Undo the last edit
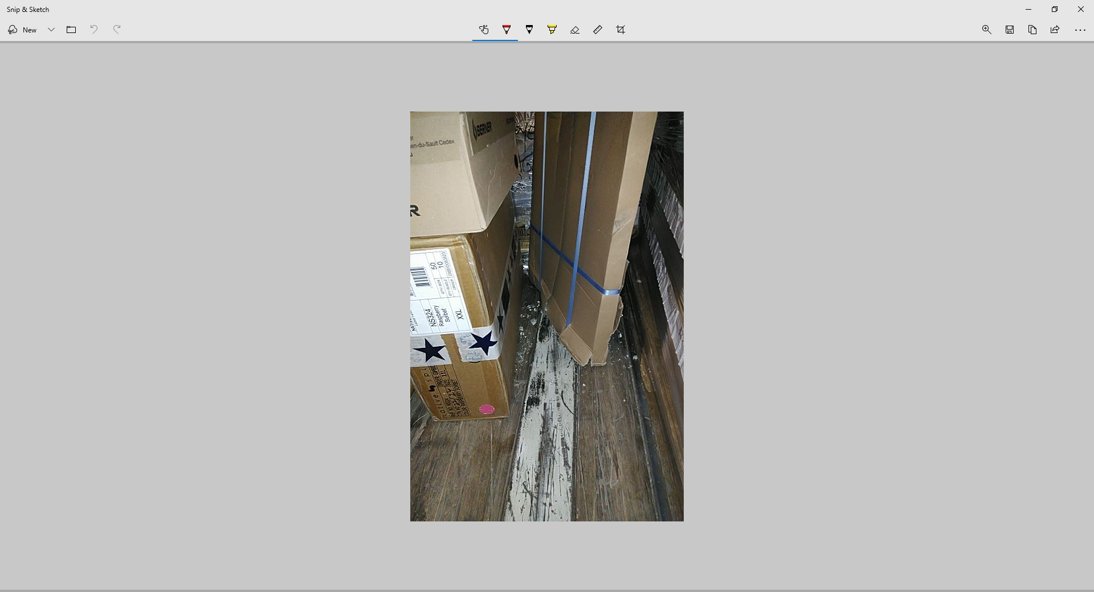Screen dimensions: 1094x592 94,30
